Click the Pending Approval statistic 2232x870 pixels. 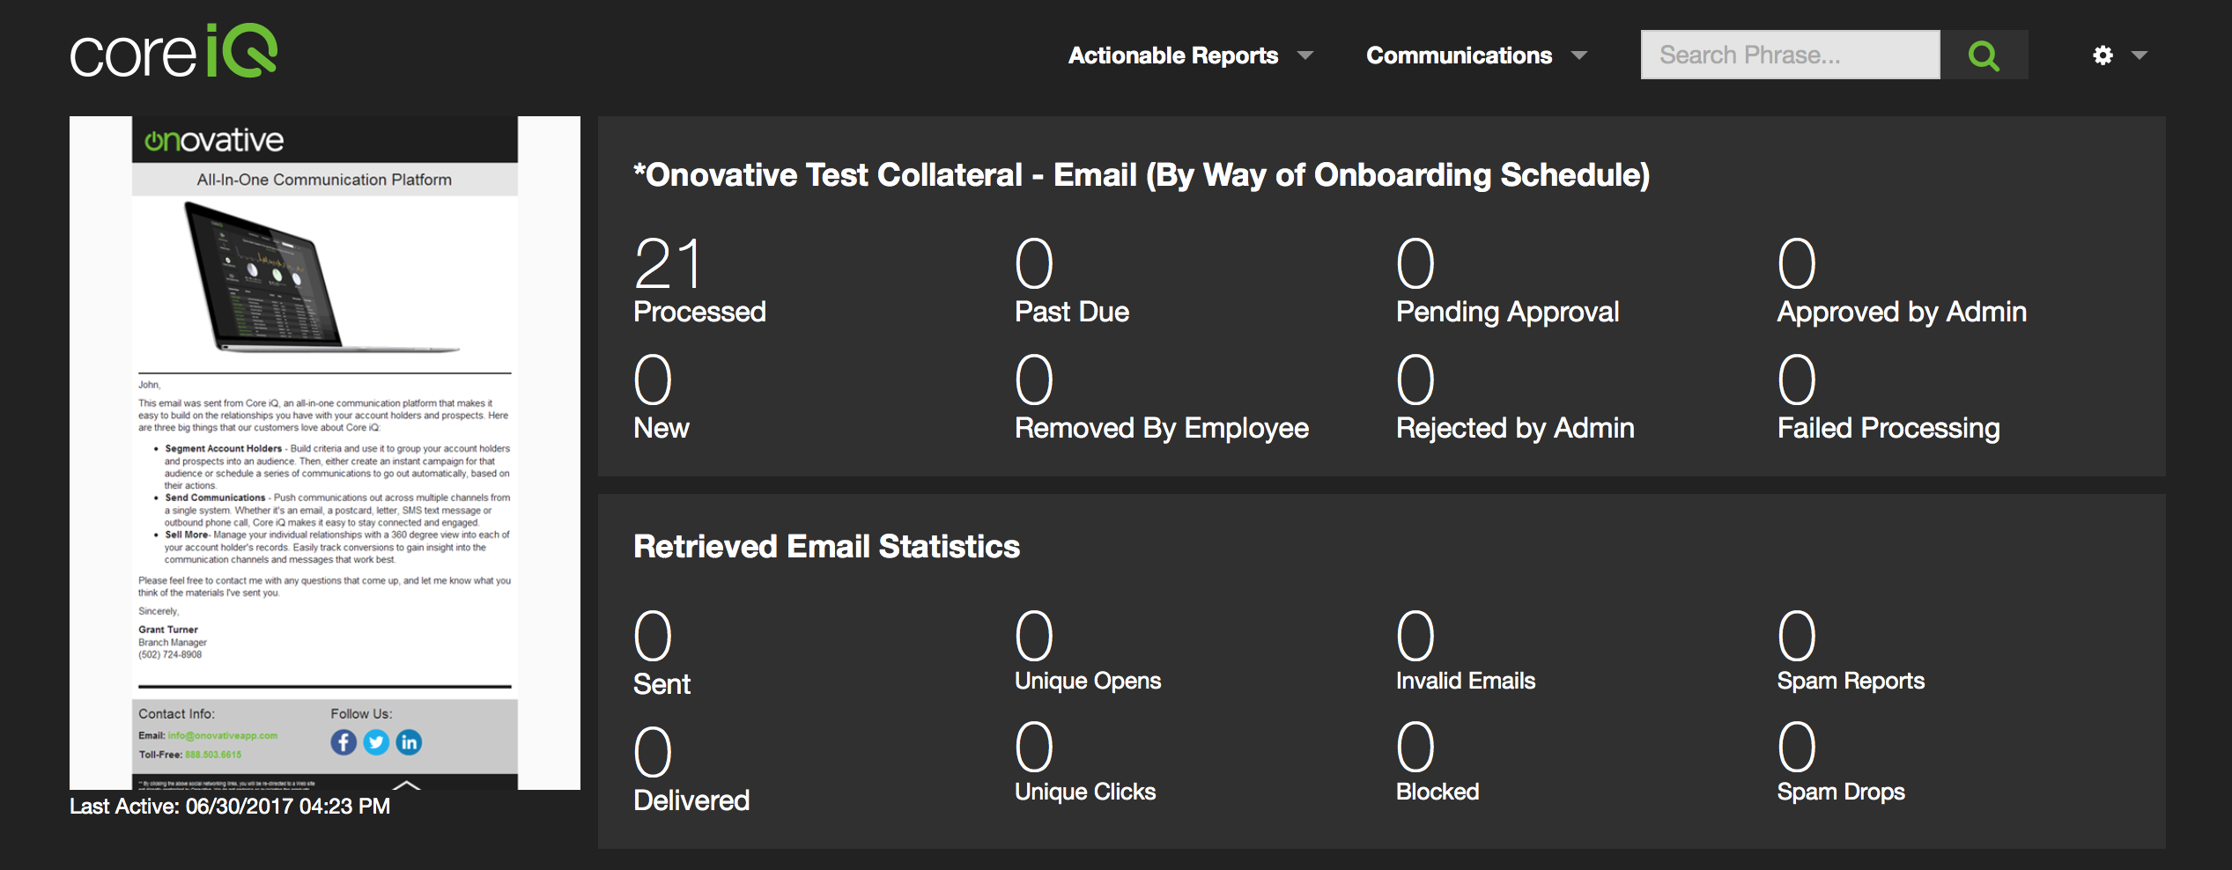click(x=1508, y=281)
